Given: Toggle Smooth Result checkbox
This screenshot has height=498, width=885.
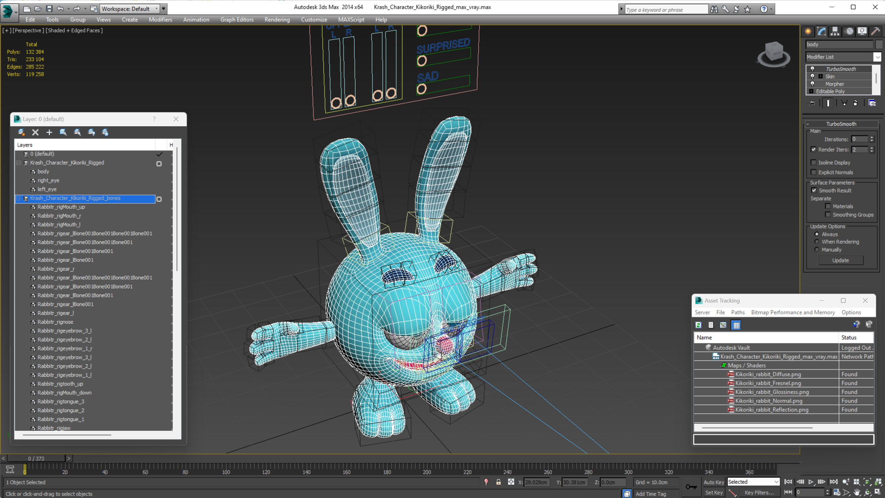Looking at the screenshot, I should [x=814, y=190].
